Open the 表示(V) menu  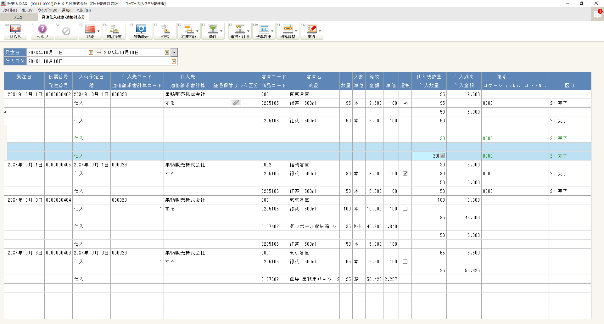coord(27,10)
